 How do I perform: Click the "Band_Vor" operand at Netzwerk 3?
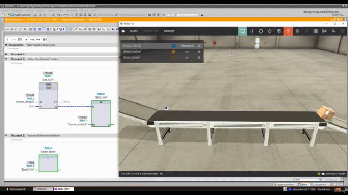point(28,170)
